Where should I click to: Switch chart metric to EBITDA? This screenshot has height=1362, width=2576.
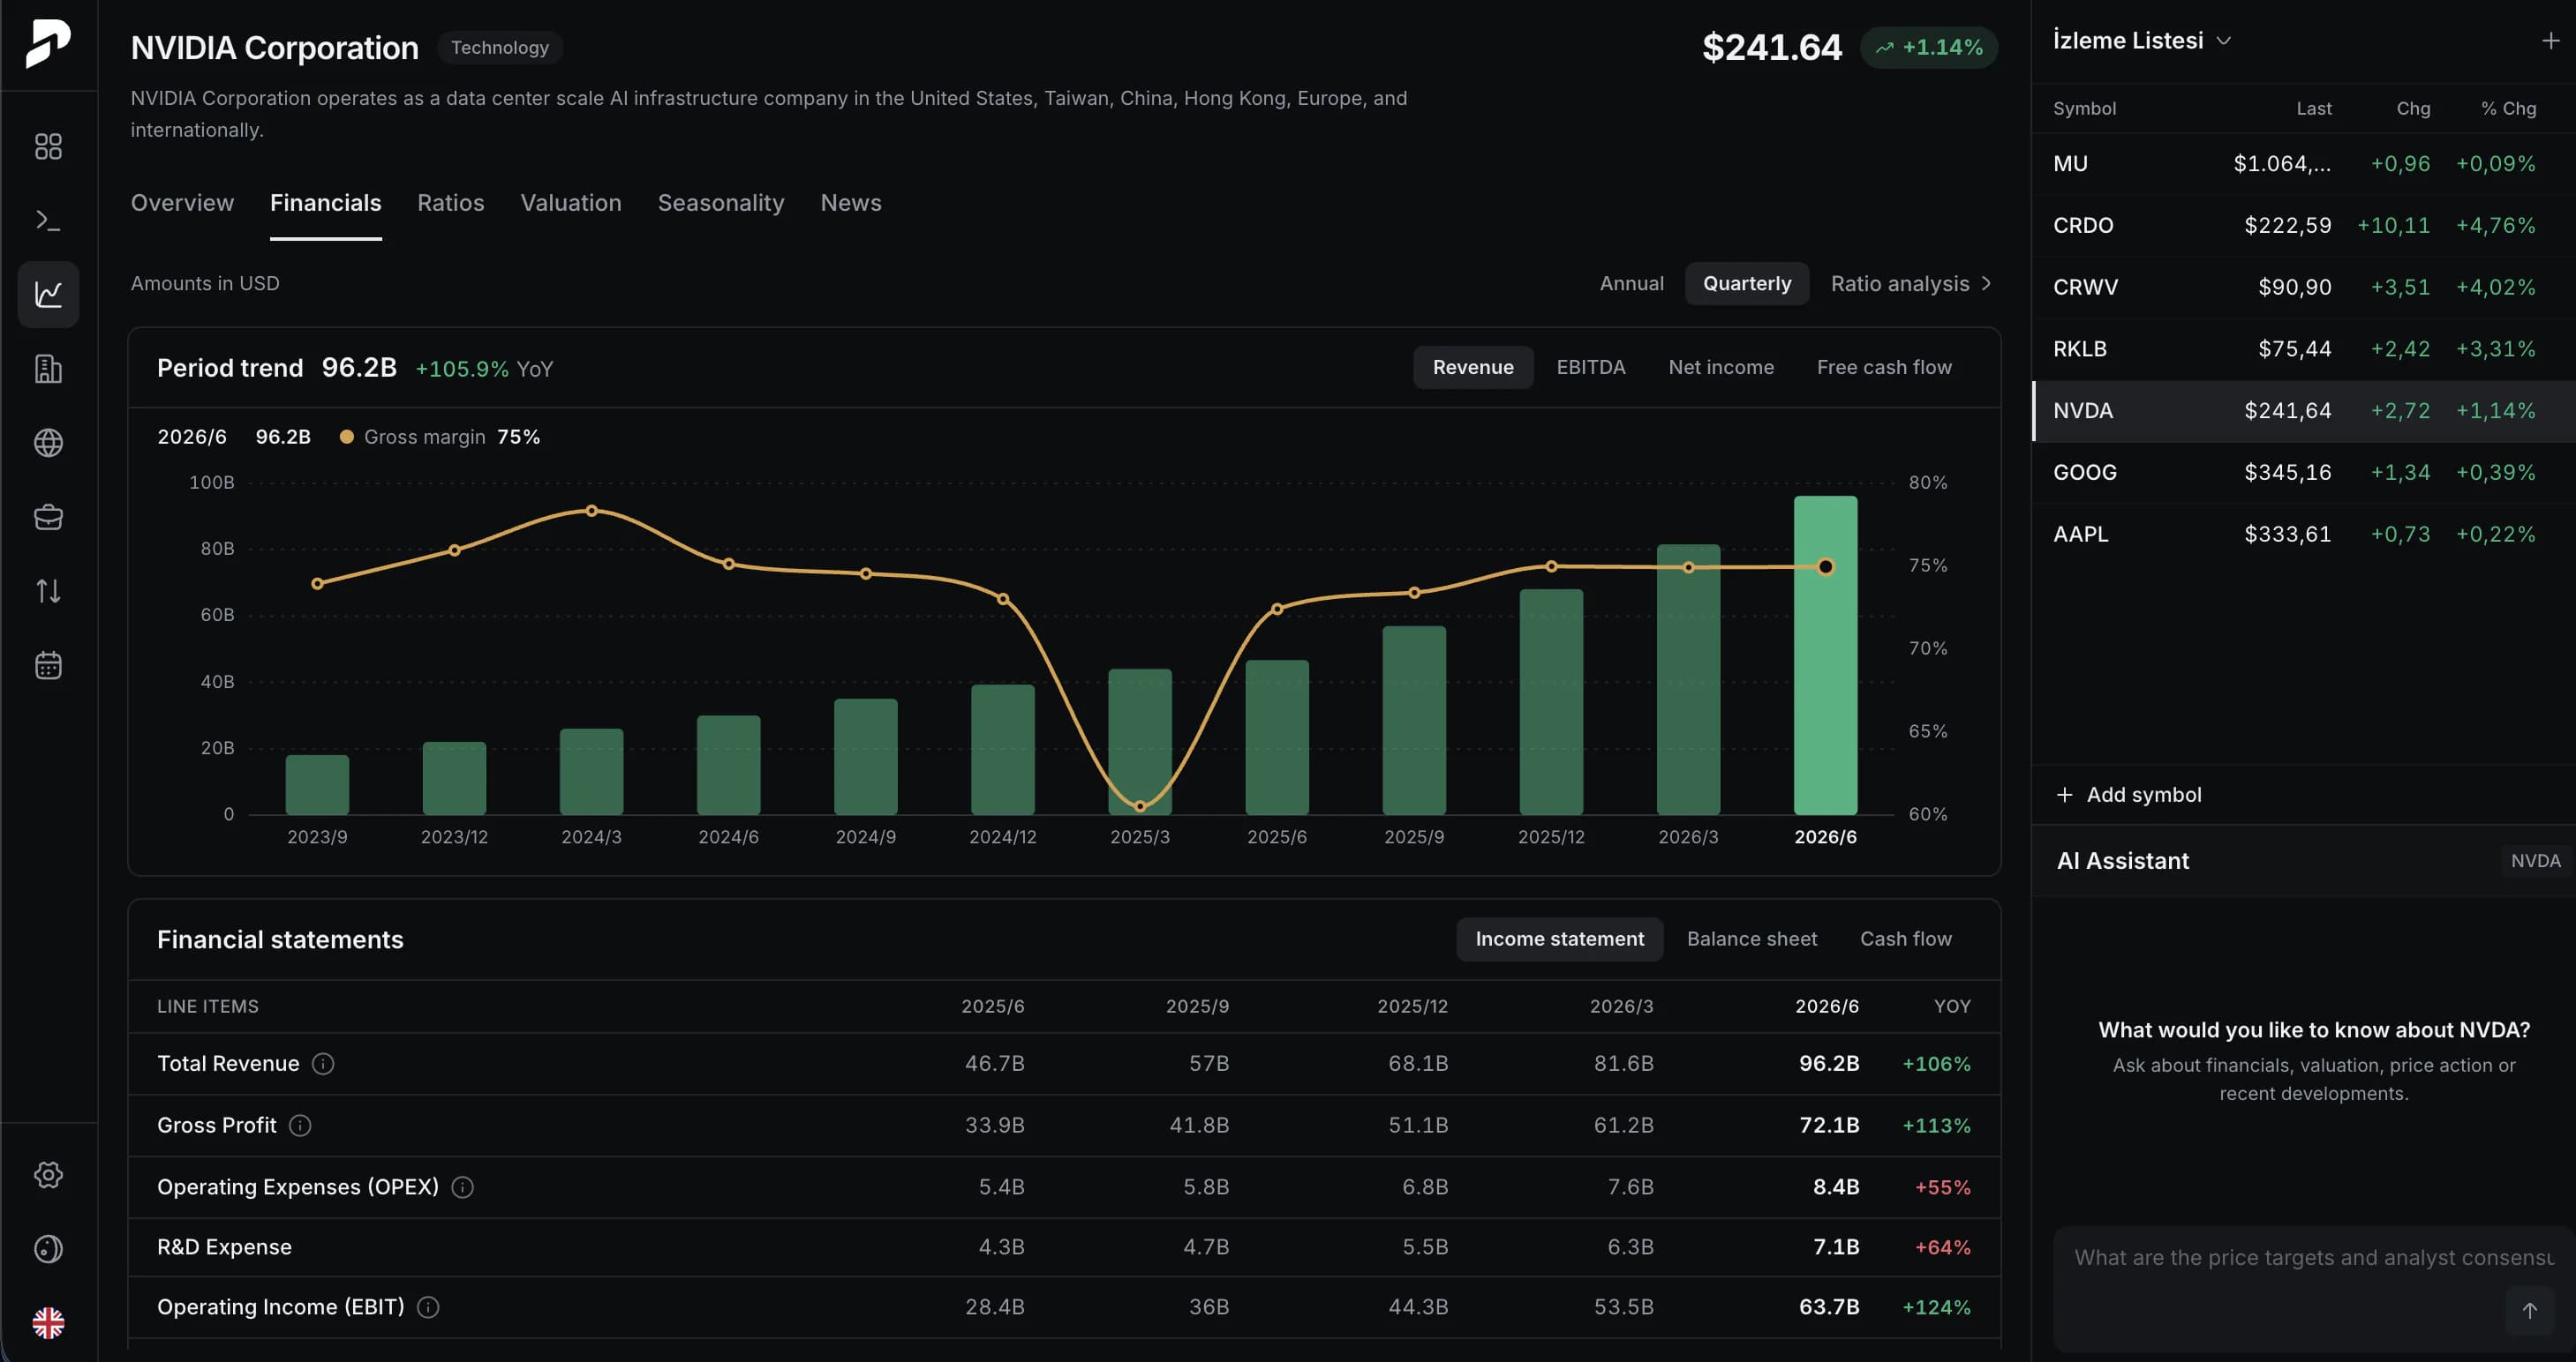[1590, 368]
